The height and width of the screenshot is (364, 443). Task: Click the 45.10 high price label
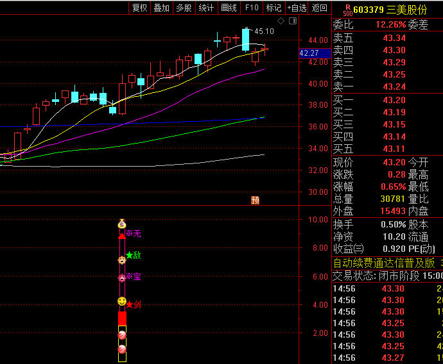pos(264,31)
